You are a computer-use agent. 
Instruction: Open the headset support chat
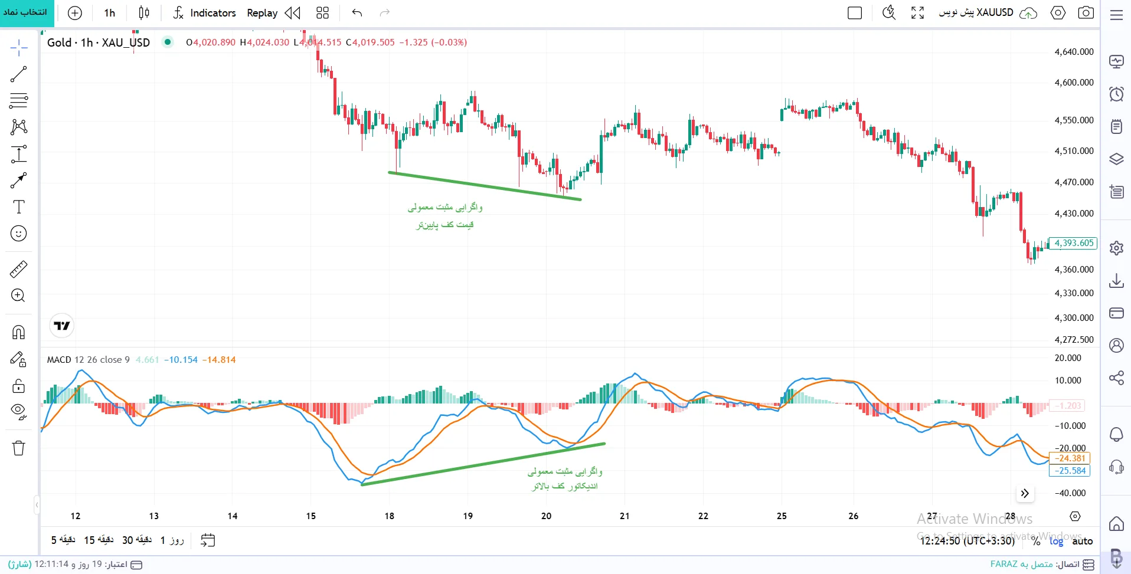1116,467
